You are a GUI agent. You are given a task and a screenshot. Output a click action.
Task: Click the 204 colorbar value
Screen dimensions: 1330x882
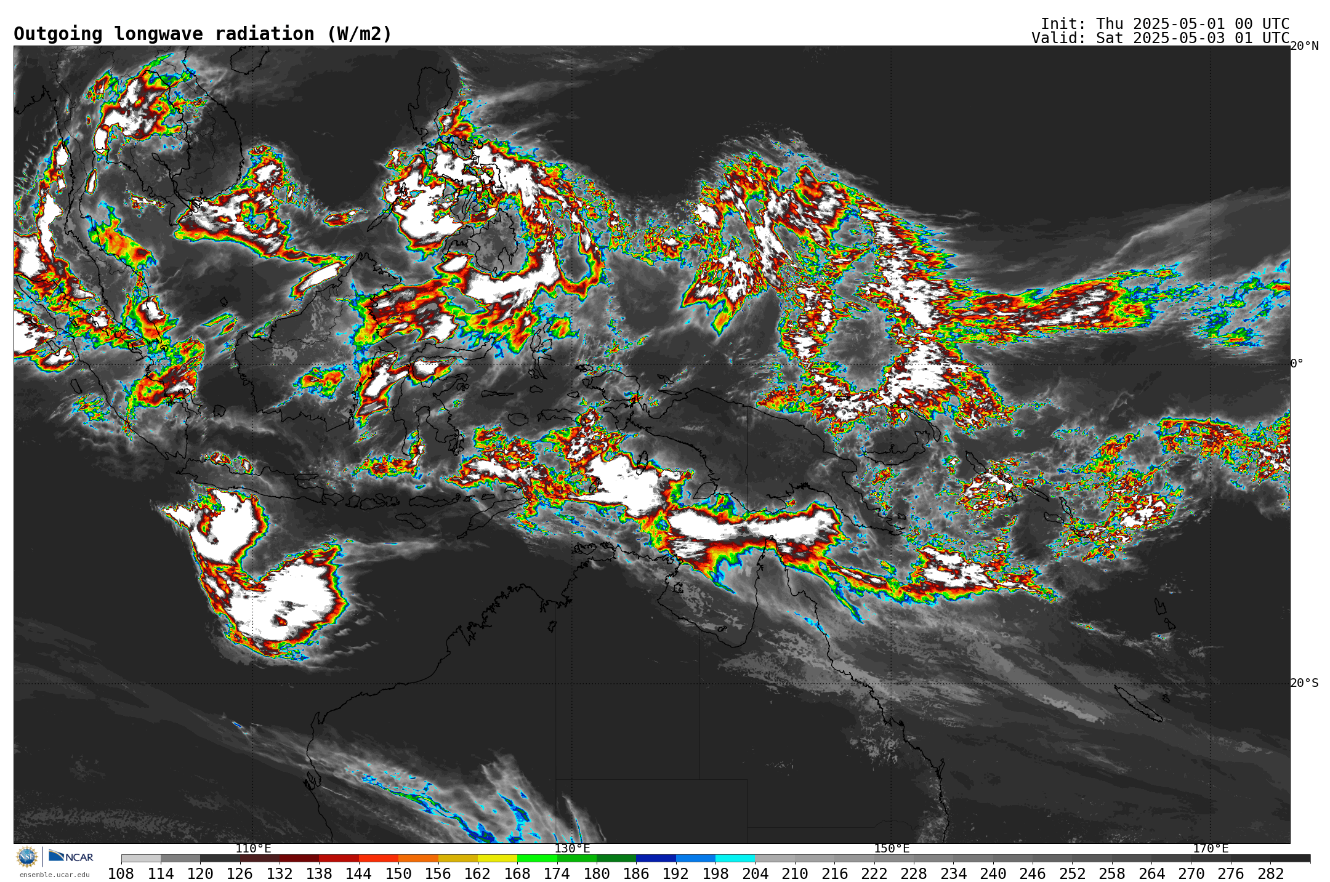click(x=755, y=873)
